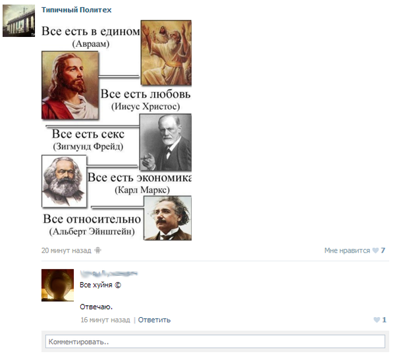Image resolution: width=395 pixels, height=356 pixels.
Task: Open the 16 минут назад comment timestamp
Action: pos(105,320)
